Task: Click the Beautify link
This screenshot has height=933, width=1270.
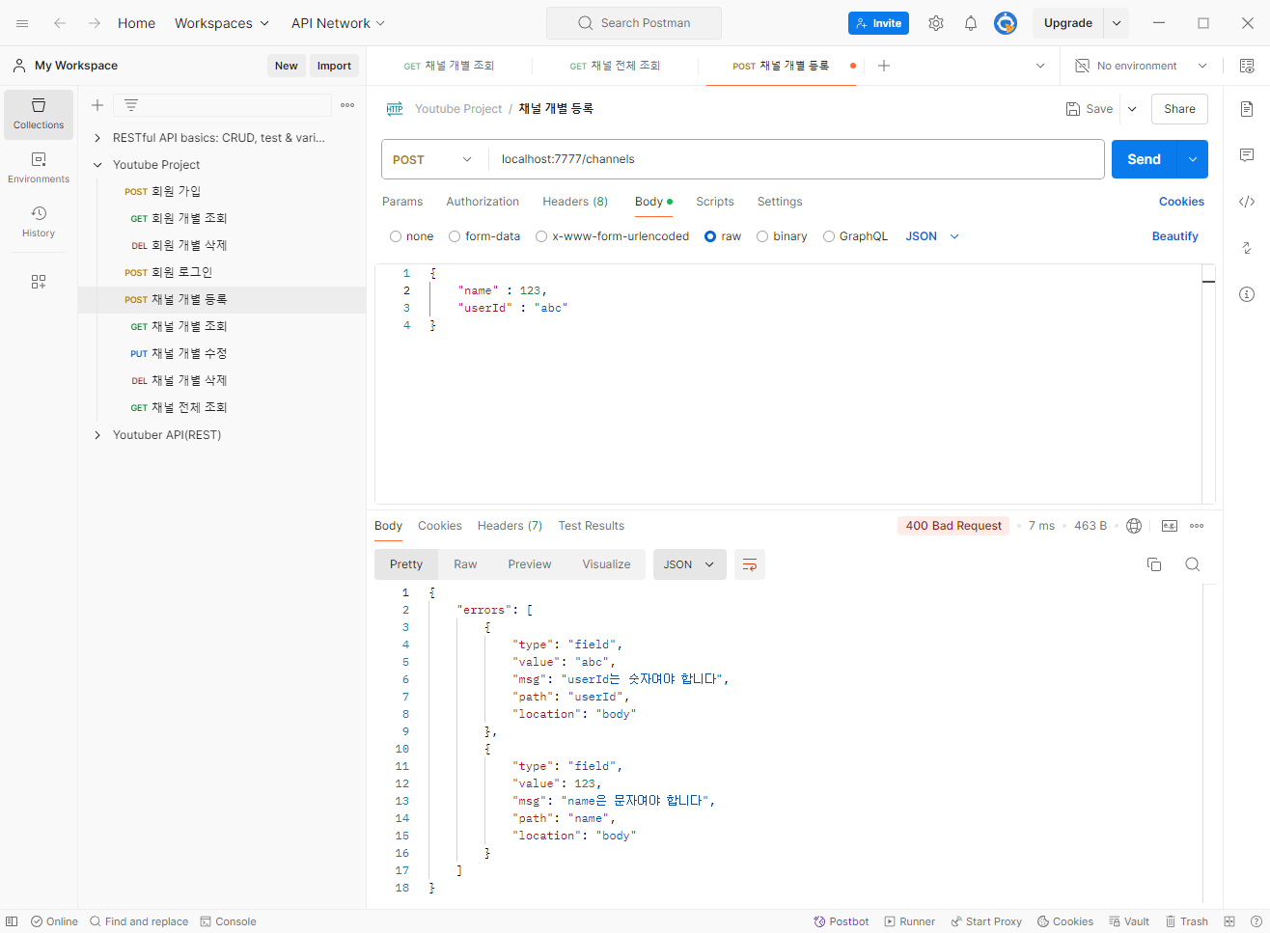Action: (1174, 236)
